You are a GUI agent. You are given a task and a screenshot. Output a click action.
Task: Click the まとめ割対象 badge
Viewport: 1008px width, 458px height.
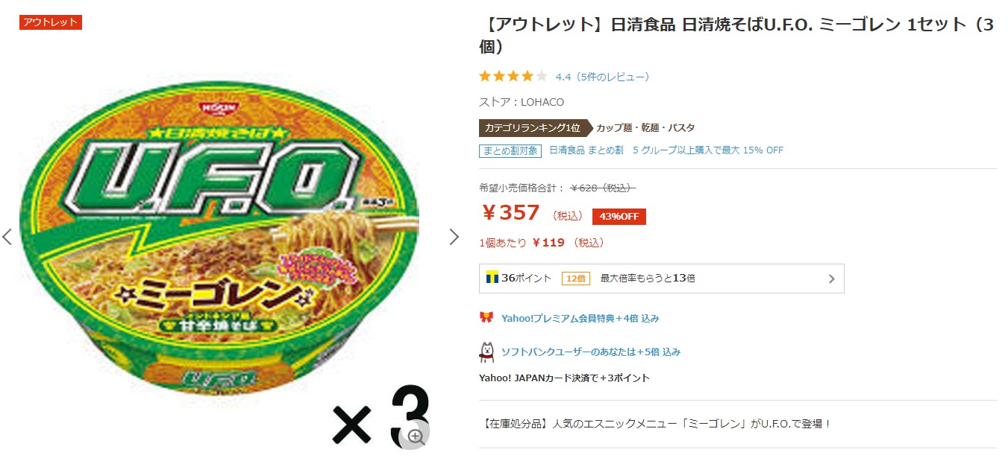510,150
